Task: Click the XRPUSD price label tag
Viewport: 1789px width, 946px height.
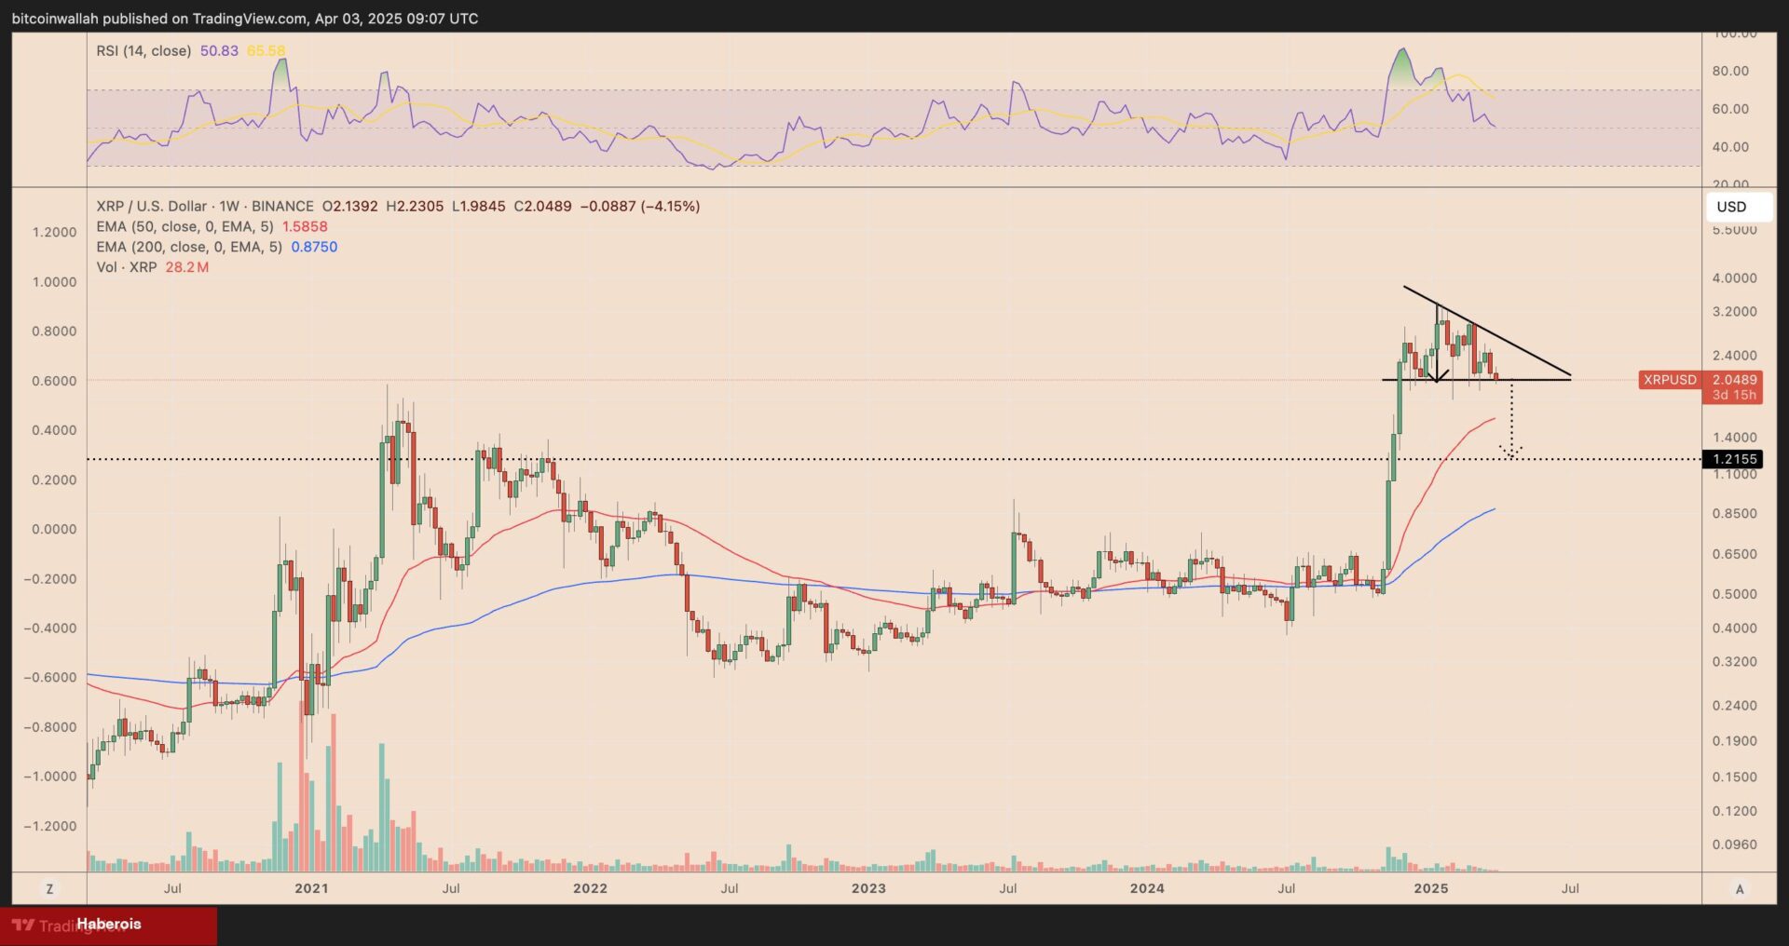Action: click(1670, 380)
